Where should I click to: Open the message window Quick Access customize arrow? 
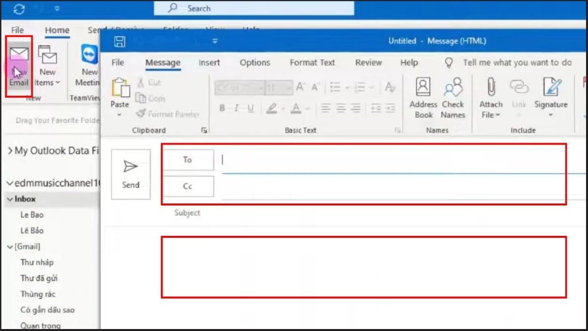[x=215, y=41]
